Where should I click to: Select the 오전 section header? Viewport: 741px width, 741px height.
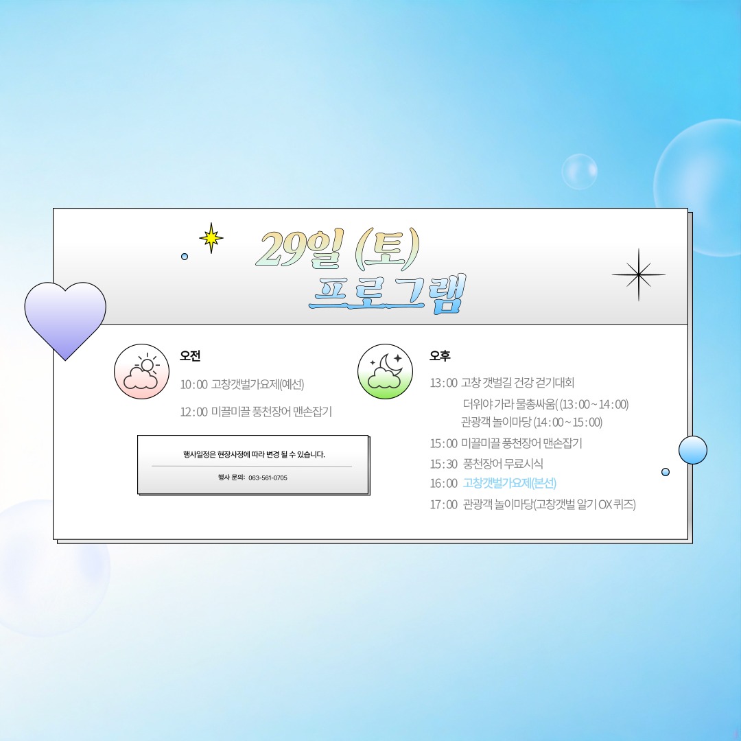pyautogui.click(x=189, y=357)
